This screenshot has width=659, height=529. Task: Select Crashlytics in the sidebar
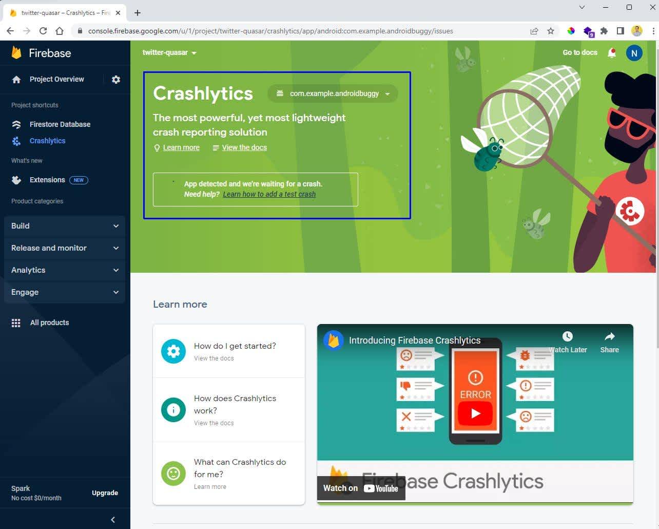tap(48, 141)
